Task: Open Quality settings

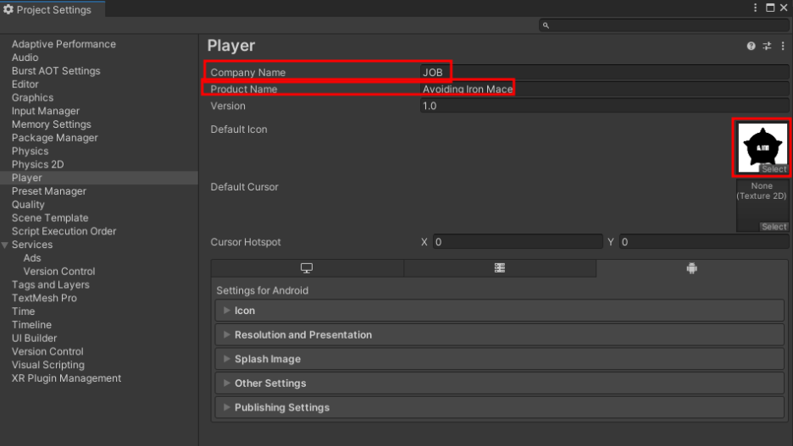Action: tap(28, 205)
